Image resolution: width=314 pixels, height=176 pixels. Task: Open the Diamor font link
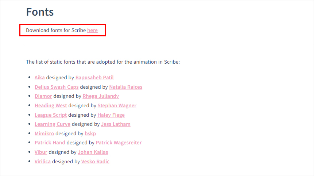click(43, 96)
